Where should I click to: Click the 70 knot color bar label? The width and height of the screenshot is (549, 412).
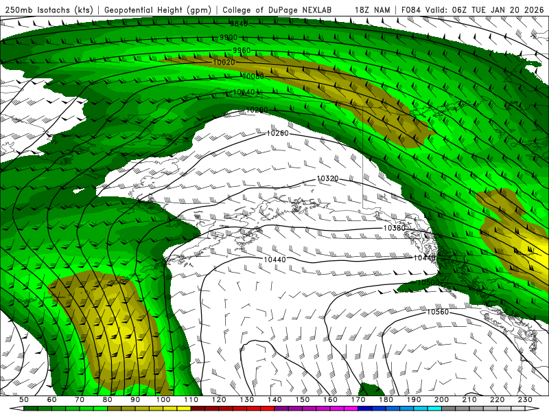(80, 400)
